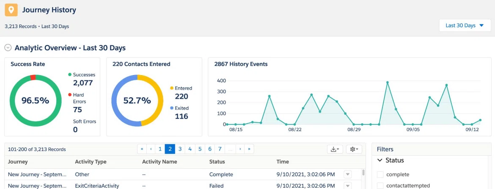Jump to first page with double-left arrow
Screen dimensions: 495x189
tap(142, 149)
